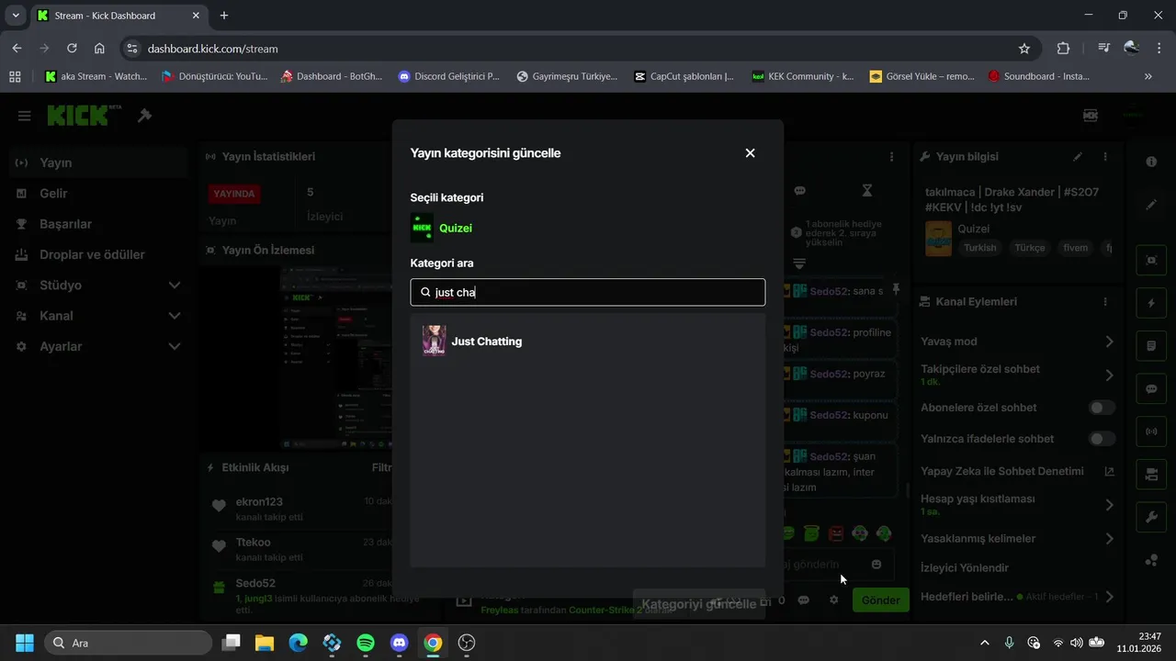Viewport: 1176px width, 661px height.
Task: Click the hammer moderator icon in header
Action: point(144,116)
